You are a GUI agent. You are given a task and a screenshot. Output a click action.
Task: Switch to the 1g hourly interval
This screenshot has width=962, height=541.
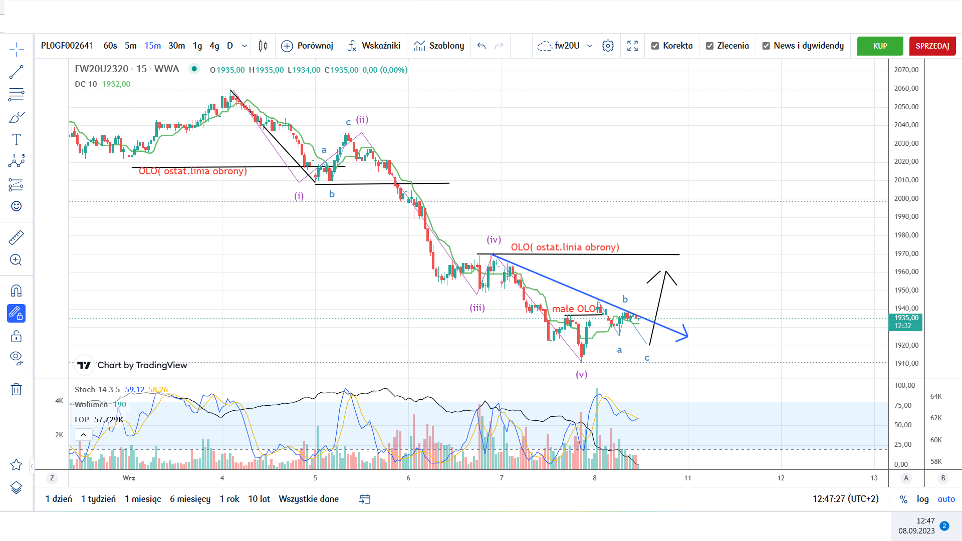click(x=197, y=46)
